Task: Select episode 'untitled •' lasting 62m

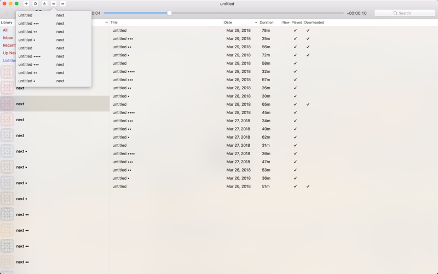Action: (121, 138)
